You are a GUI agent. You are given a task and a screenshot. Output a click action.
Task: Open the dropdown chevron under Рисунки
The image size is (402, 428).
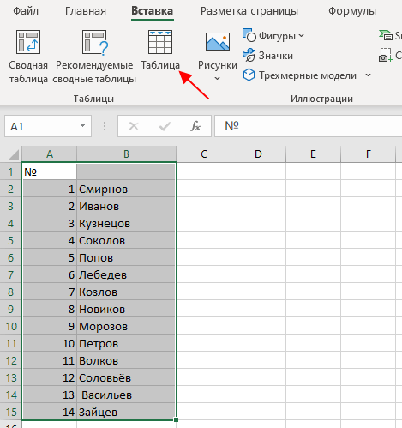click(x=217, y=78)
